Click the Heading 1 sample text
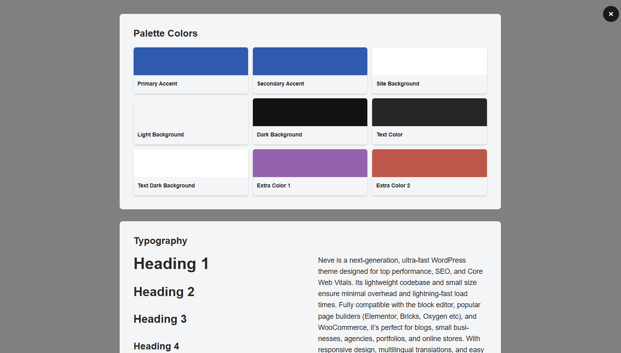 point(171,263)
